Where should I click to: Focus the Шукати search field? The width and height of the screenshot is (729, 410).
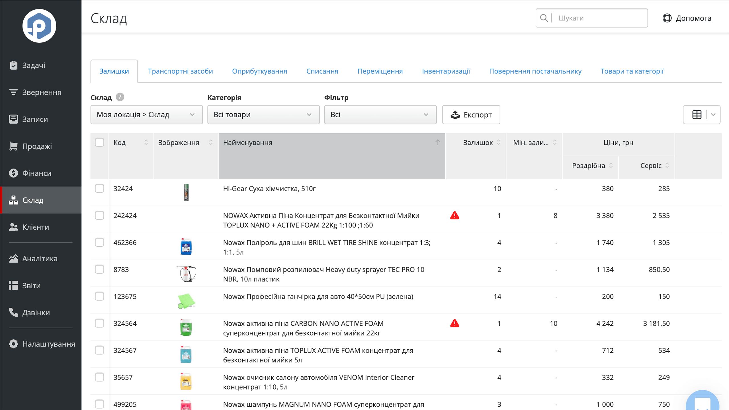[x=592, y=18]
